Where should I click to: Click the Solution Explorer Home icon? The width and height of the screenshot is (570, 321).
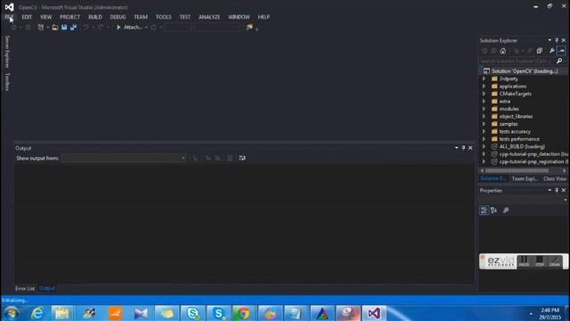[x=503, y=51]
